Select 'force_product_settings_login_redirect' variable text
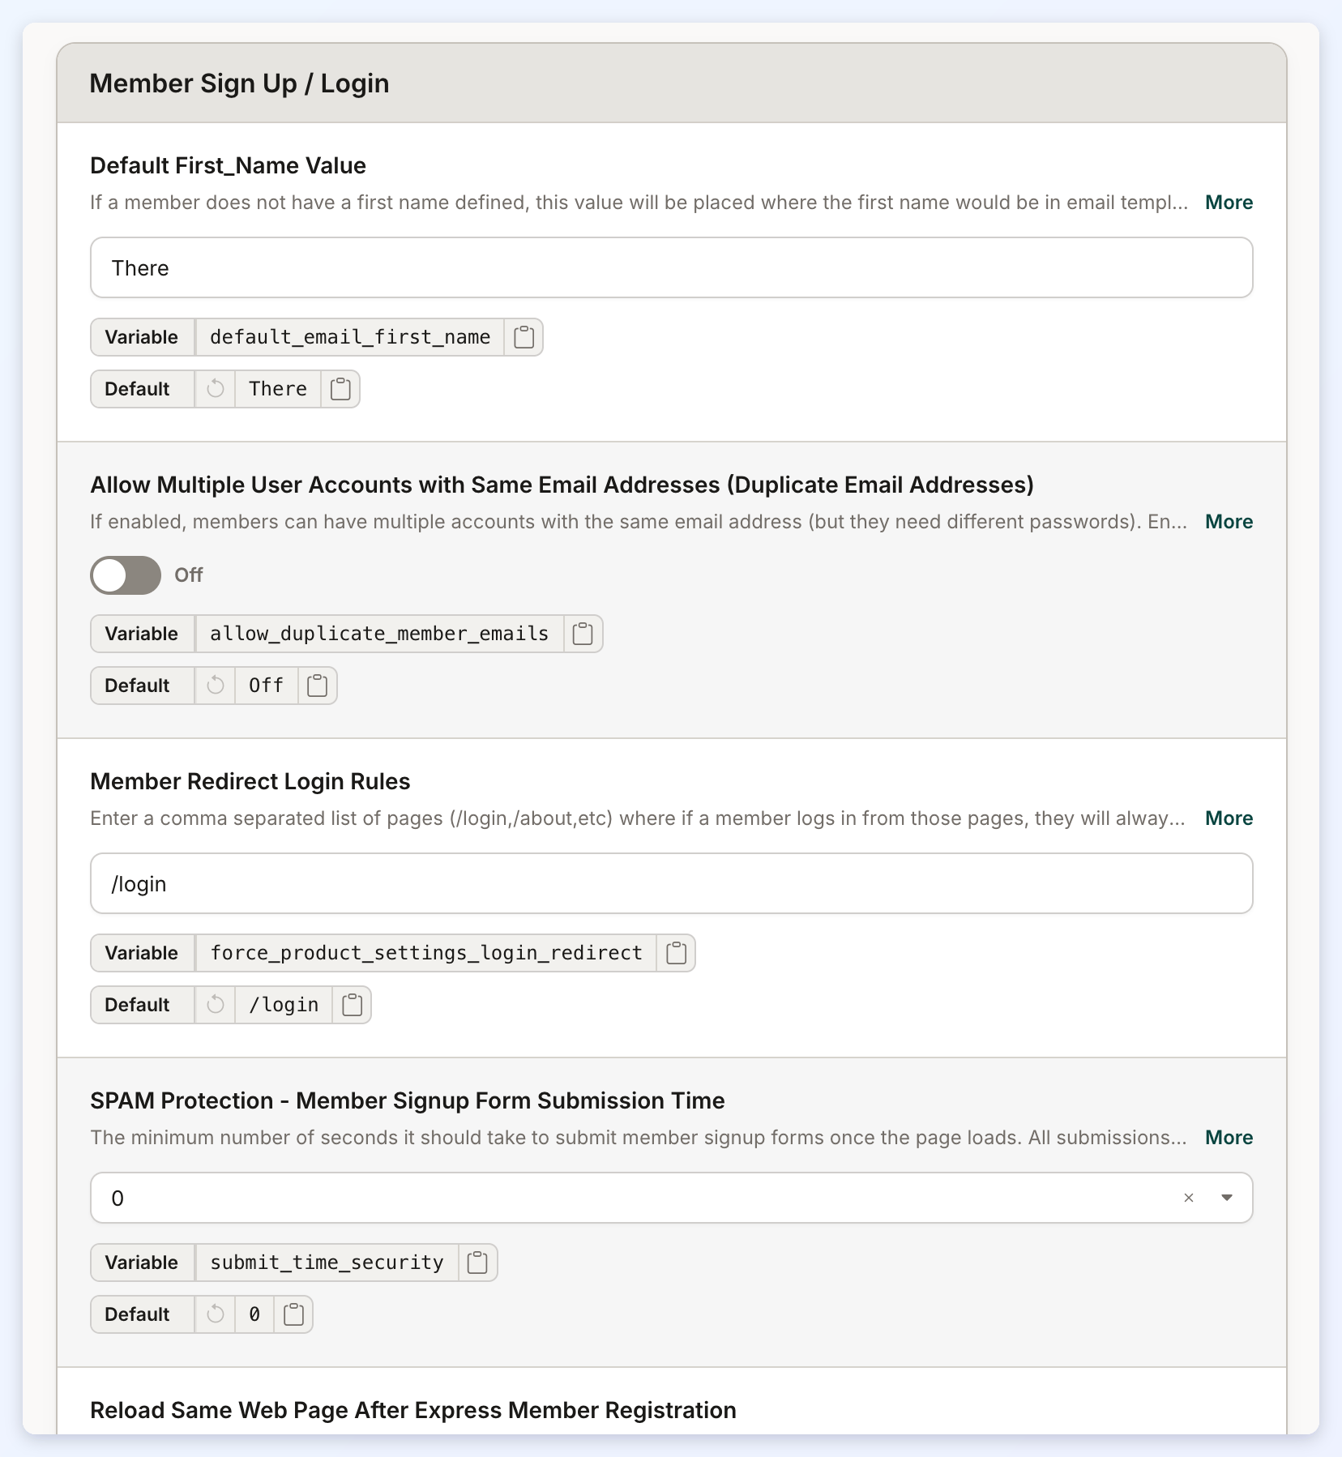The image size is (1342, 1457). tap(426, 953)
